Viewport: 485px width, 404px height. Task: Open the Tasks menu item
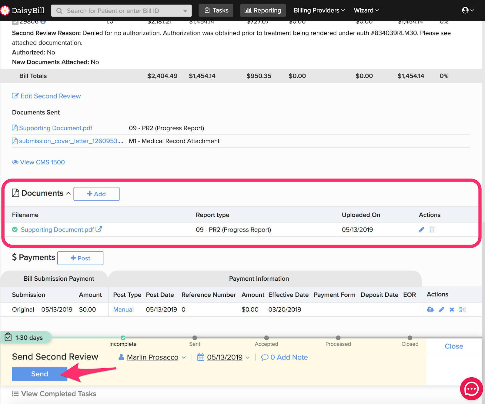tap(216, 10)
